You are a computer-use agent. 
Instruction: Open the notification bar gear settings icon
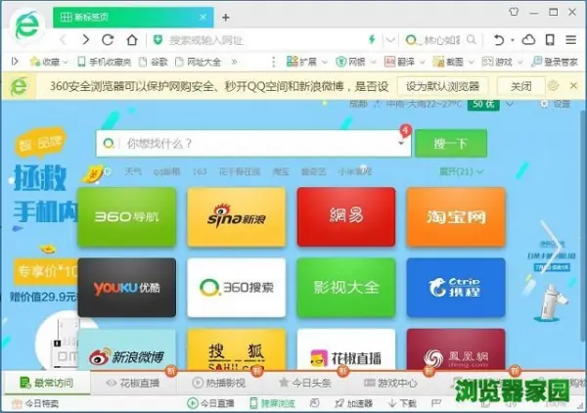pos(553,86)
